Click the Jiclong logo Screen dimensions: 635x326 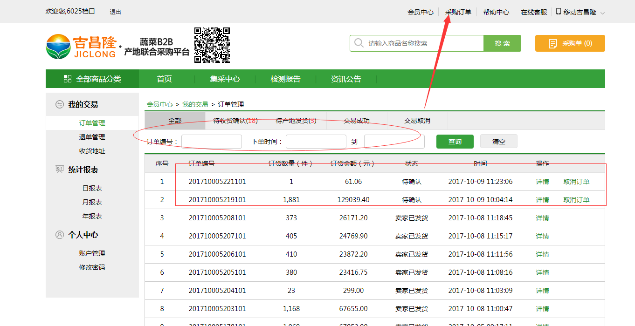pyautogui.click(x=81, y=47)
